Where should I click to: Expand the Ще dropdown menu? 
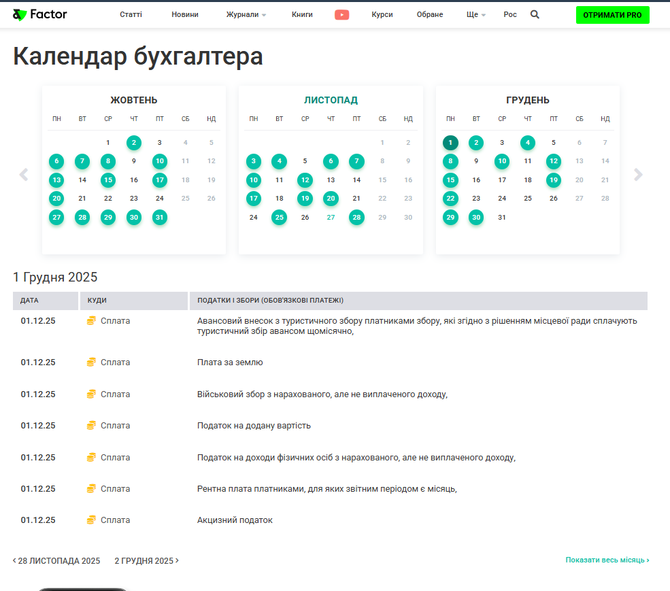[x=475, y=14]
